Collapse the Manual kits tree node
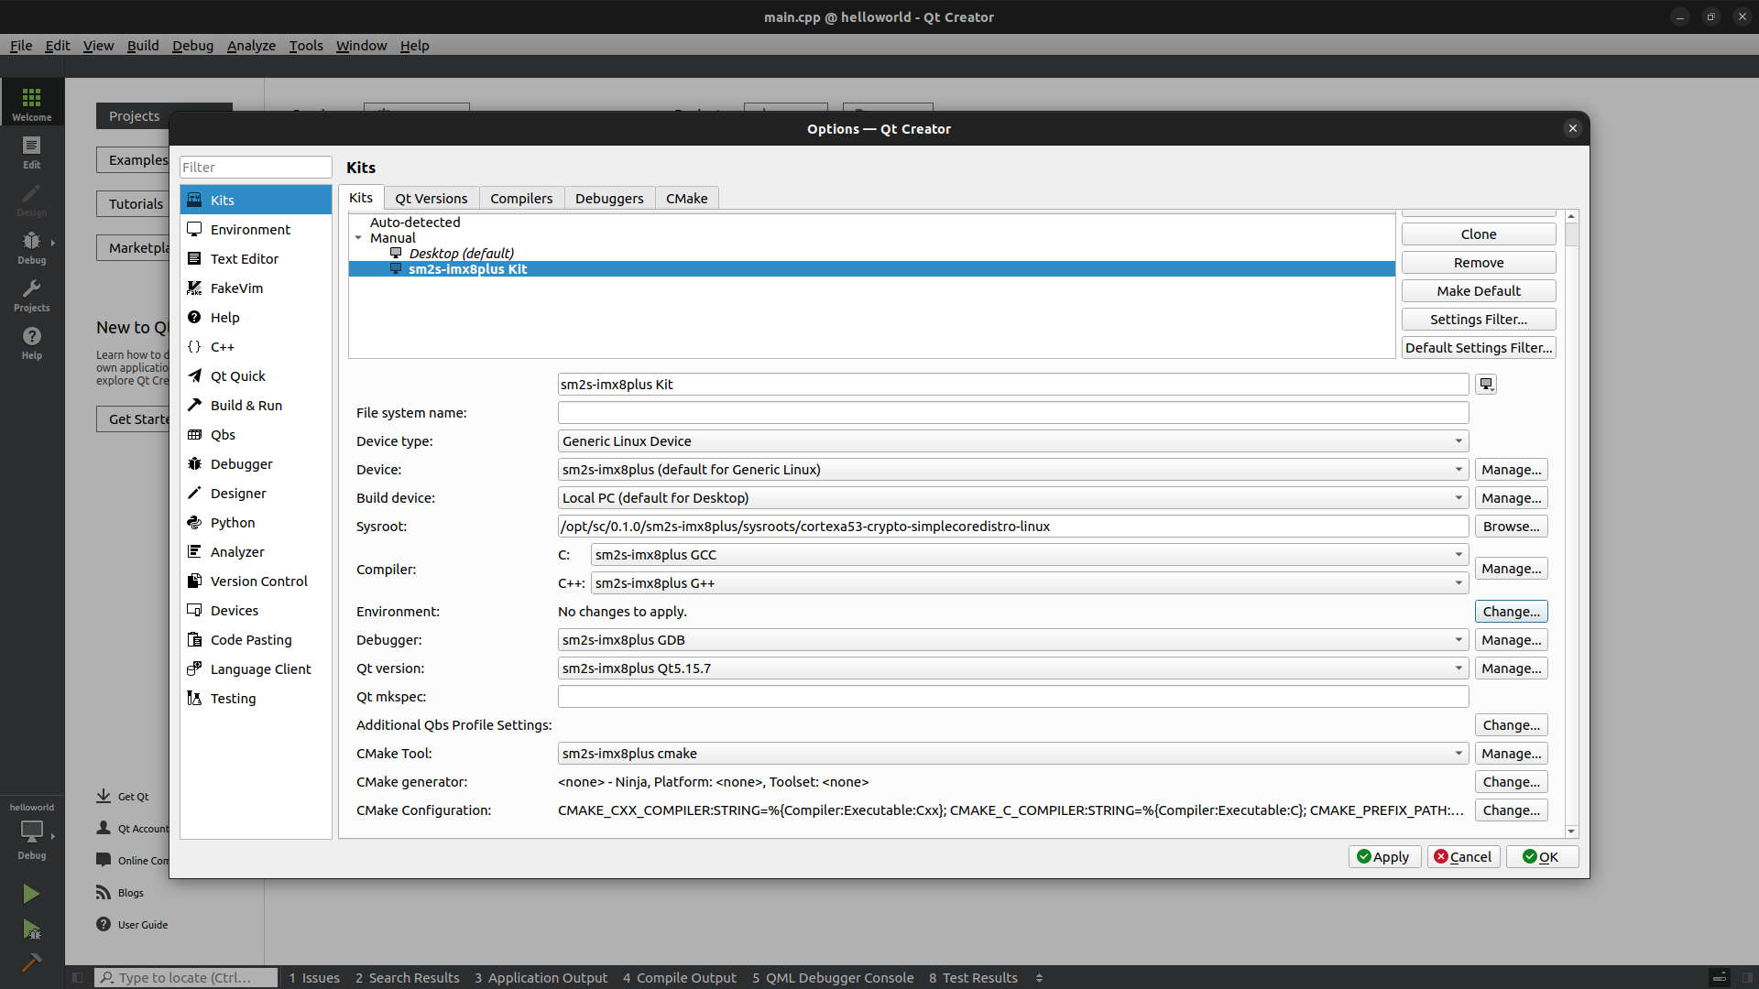The image size is (1759, 989). [x=358, y=238]
